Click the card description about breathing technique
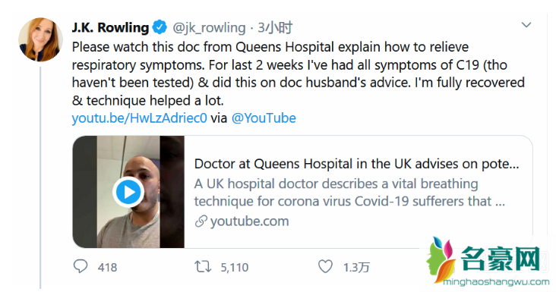556x292 pixels. click(349, 193)
